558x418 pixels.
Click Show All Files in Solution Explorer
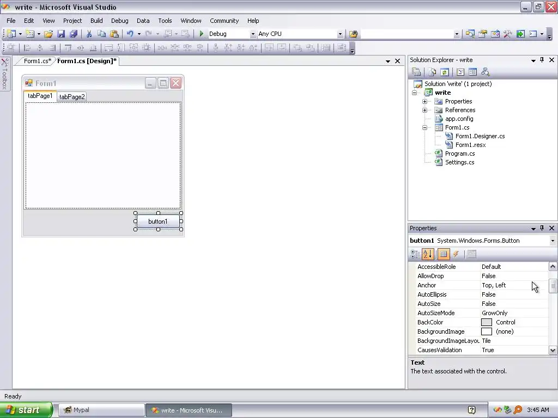(x=432, y=72)
